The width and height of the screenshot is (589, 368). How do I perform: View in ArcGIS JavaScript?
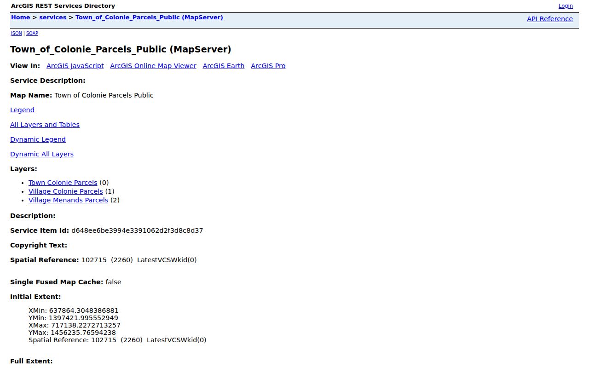coord(75,66)
